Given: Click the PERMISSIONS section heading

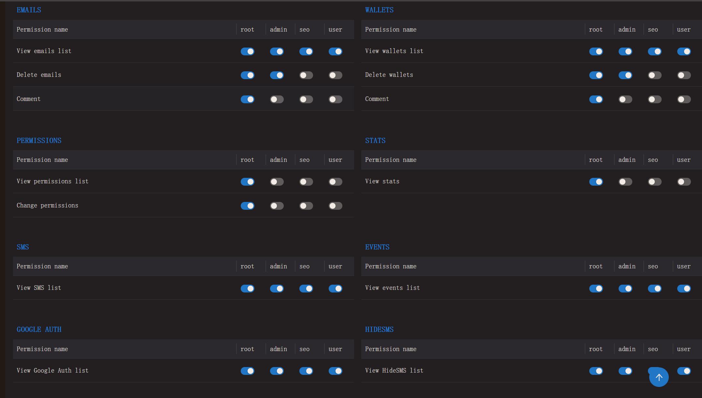Looking at the screenshot, I should click(x=39, y=140).
